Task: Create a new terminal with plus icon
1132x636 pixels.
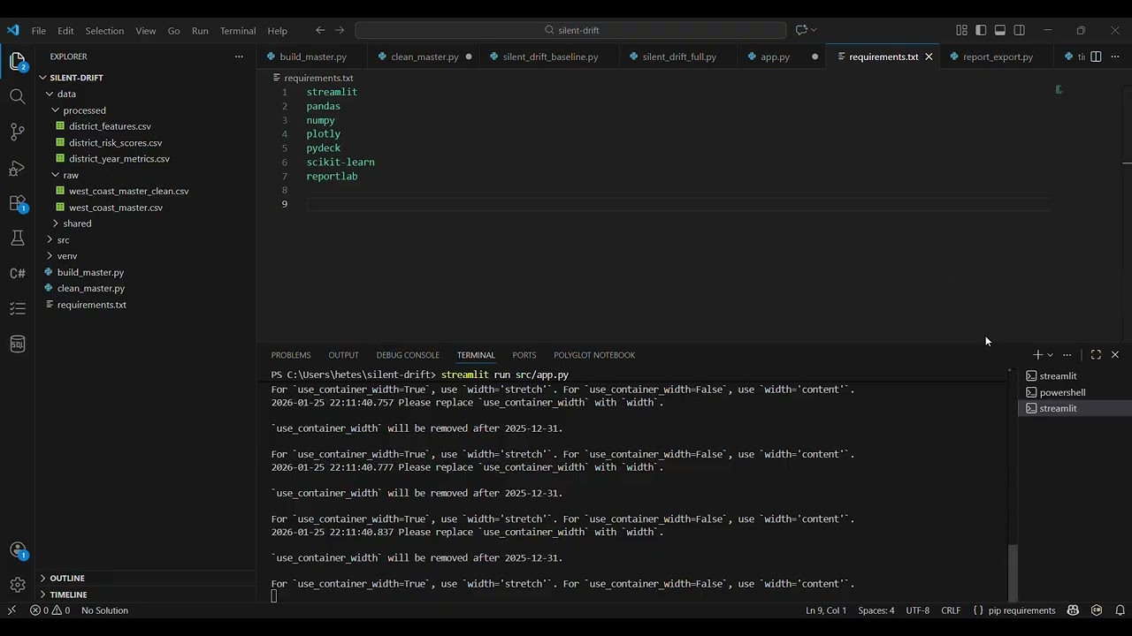Action: tap(1037, 354)
